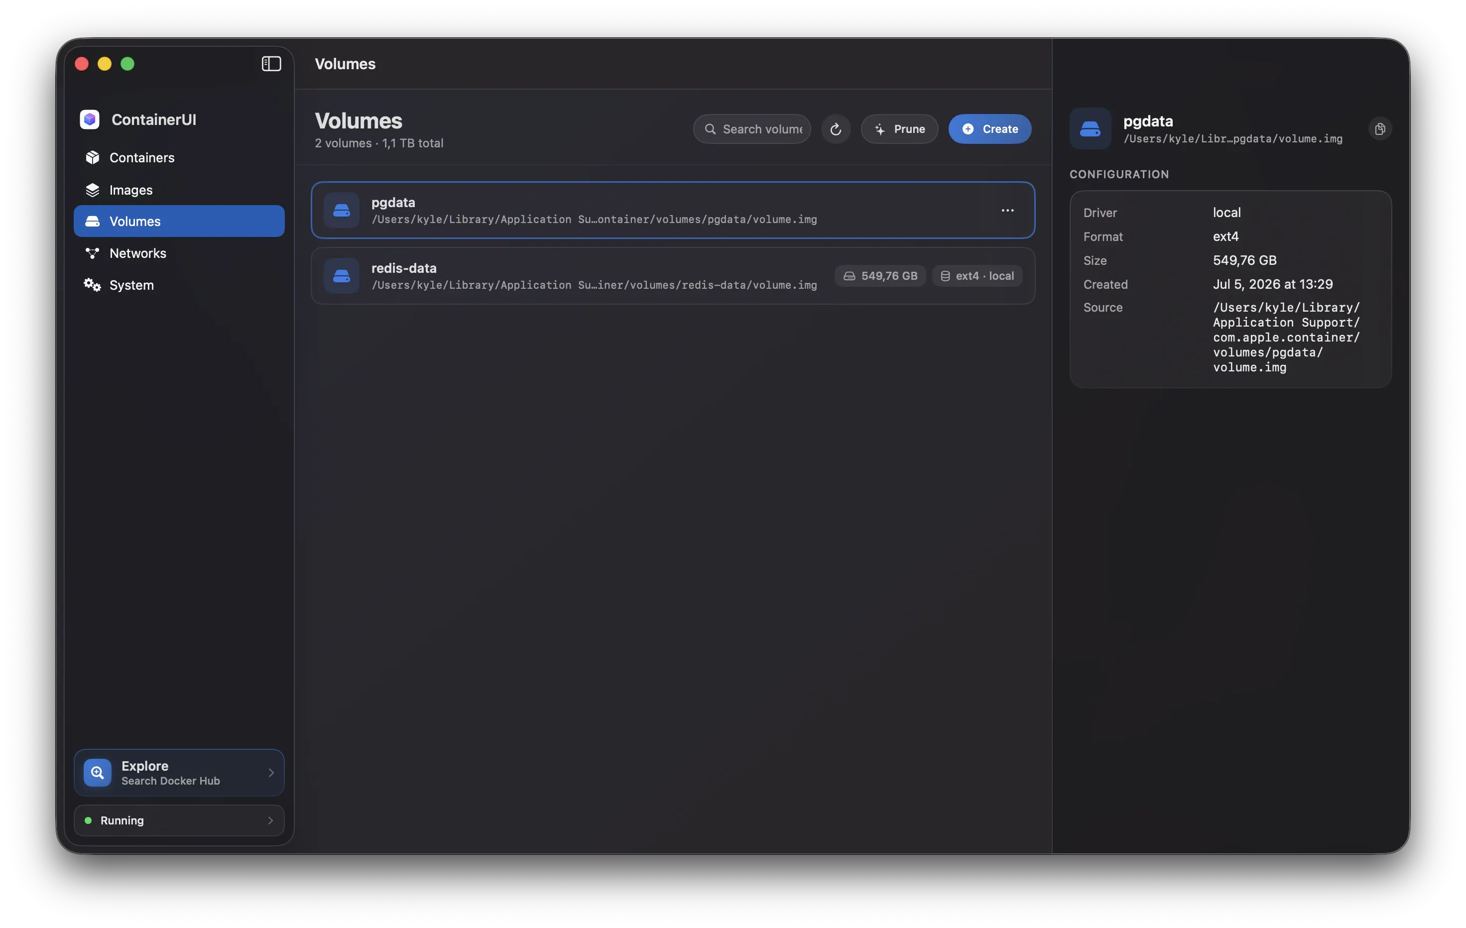Open the pgdata row more options menu
The image size is (1466, 928).
tap(1007, 211)
